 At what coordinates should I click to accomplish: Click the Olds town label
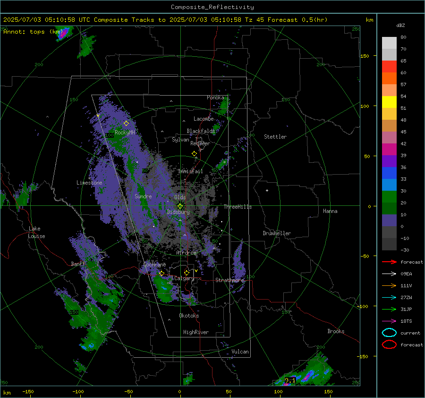coord(180,197)
